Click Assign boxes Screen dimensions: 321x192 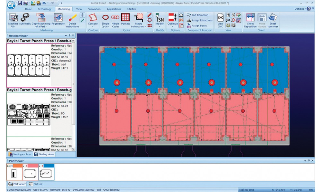pyautogui.click(x=197, y=26)
